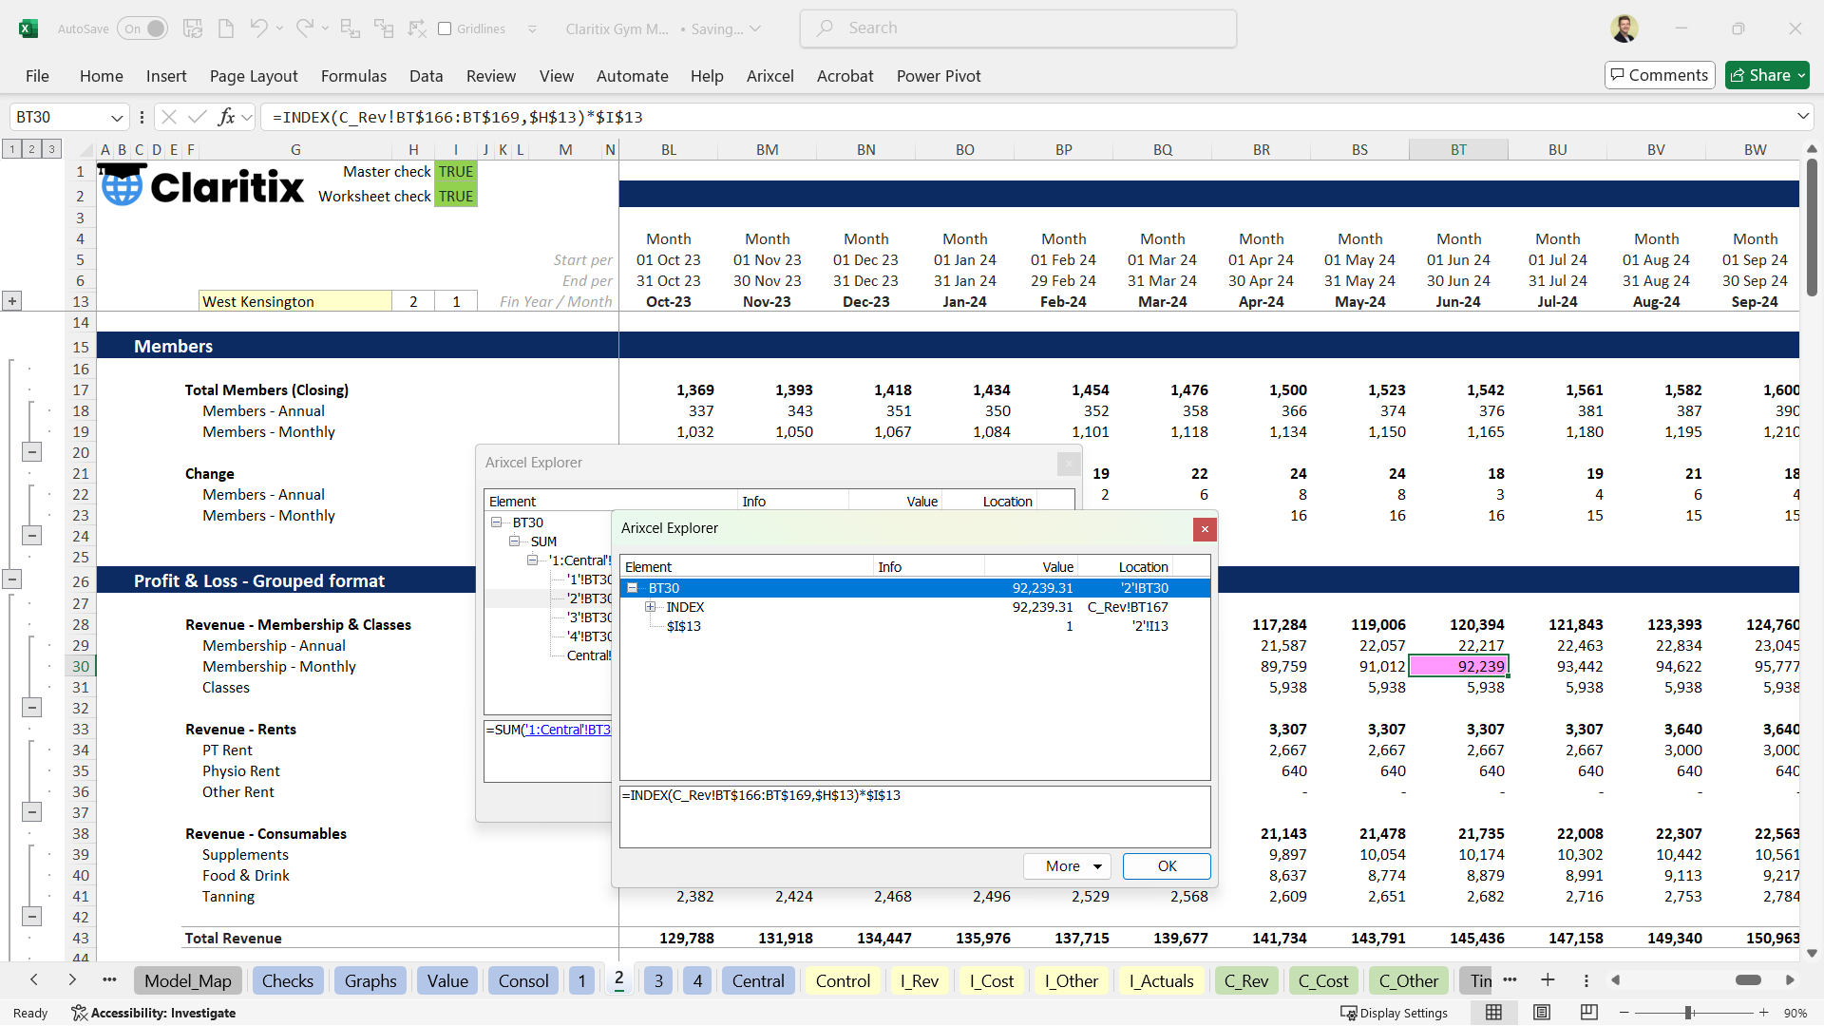The width and height of the screenshot is (1824, 1026).
Task: Switch to Page Break Preview view
Action: click(x=1588, y=1013)
